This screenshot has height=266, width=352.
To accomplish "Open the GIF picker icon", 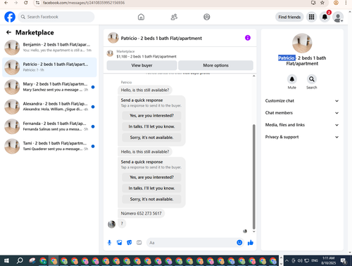I will pyautogui.click(x=139, y=243).
